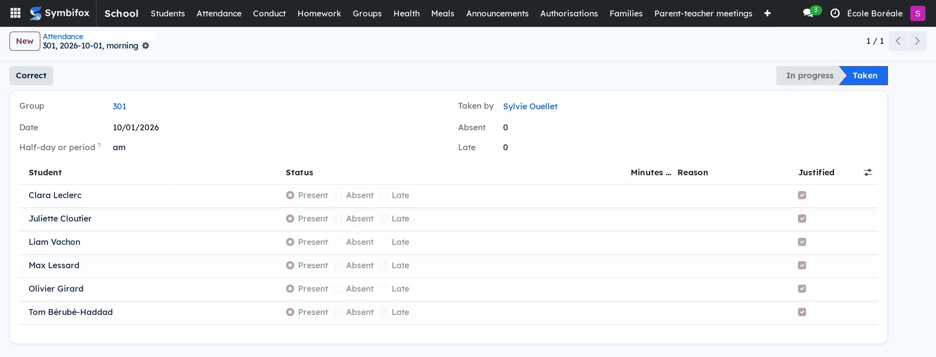Click the New button

(x=25, y=41)
